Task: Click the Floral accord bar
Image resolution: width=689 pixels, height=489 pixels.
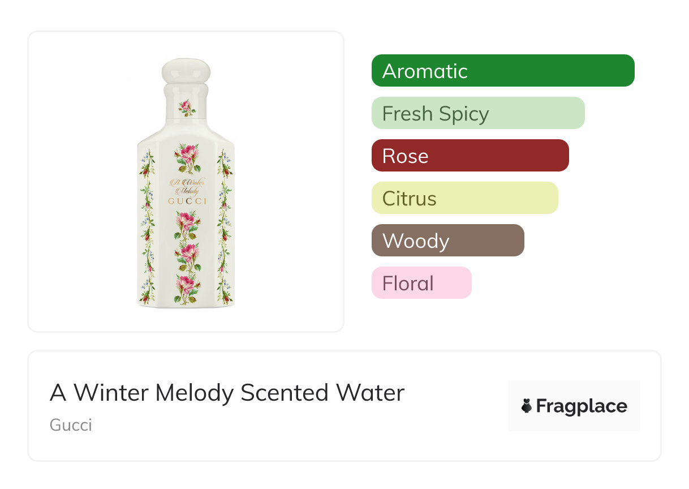Action: [421, 283]
